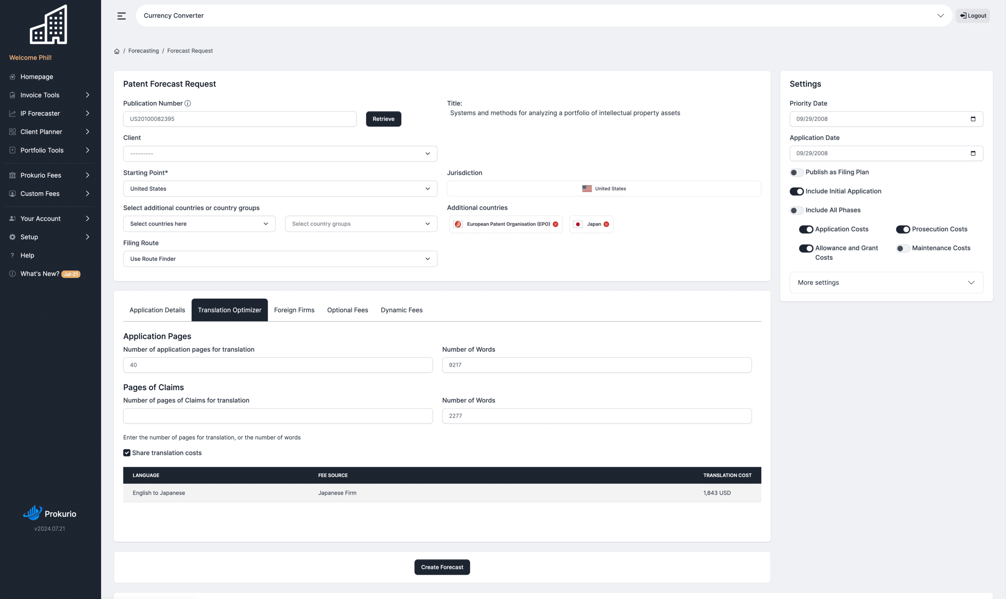
Task: Switch to Optional Fees tab
Action: coord(347,310)
